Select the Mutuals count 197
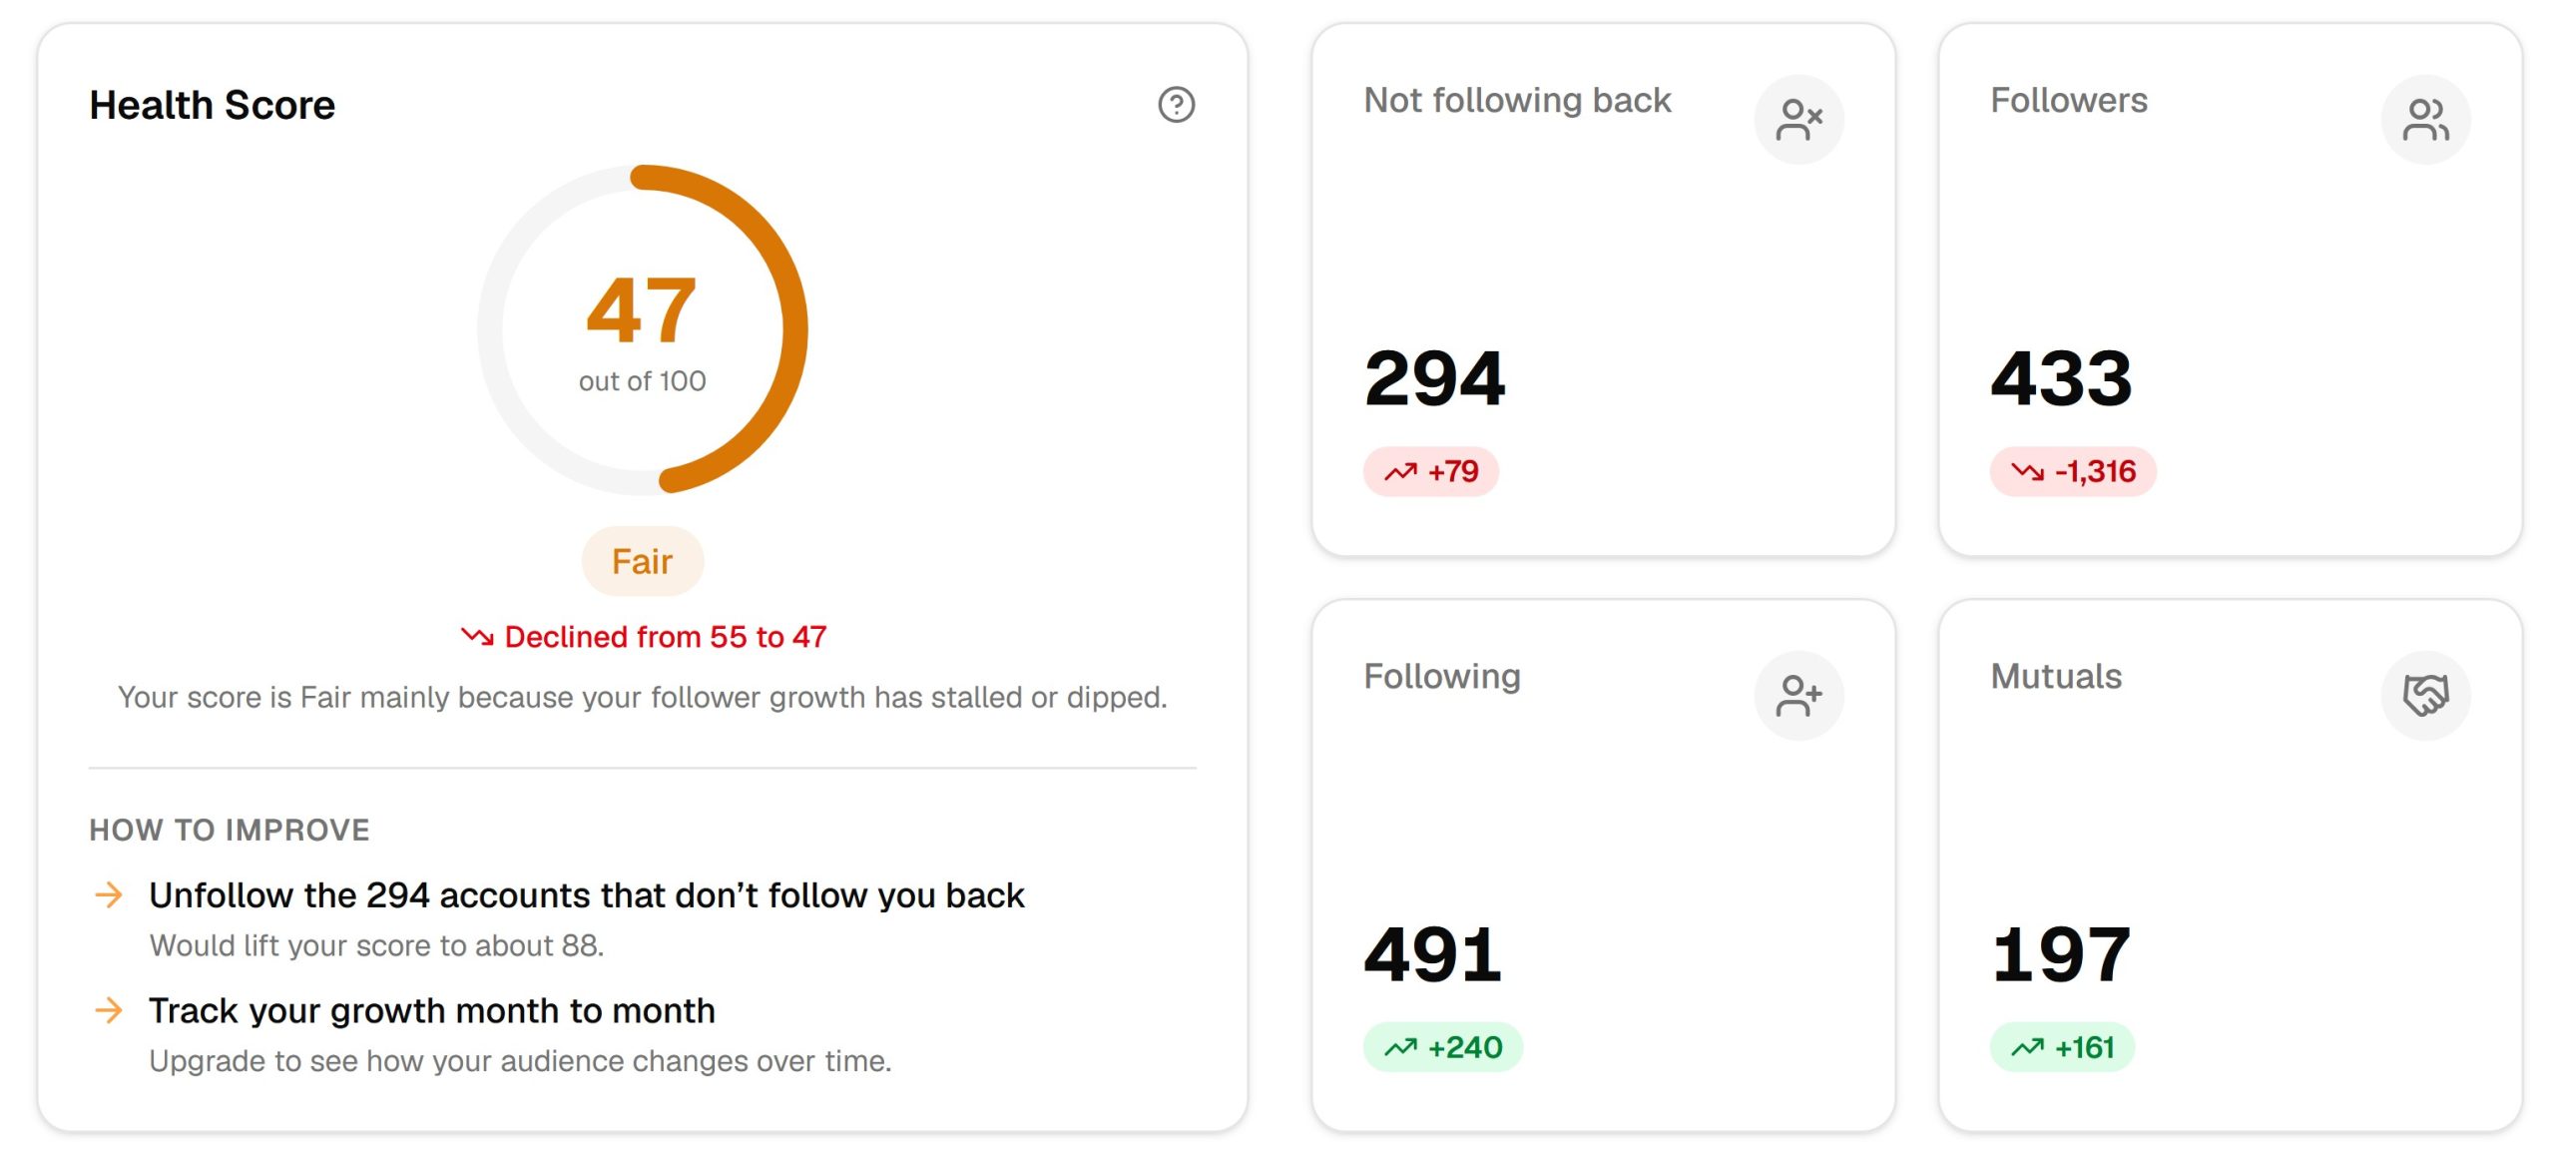2555x1149 pixels. 2061,954
